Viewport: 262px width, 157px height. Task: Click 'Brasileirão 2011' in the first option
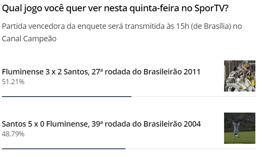tap(172, 72)
